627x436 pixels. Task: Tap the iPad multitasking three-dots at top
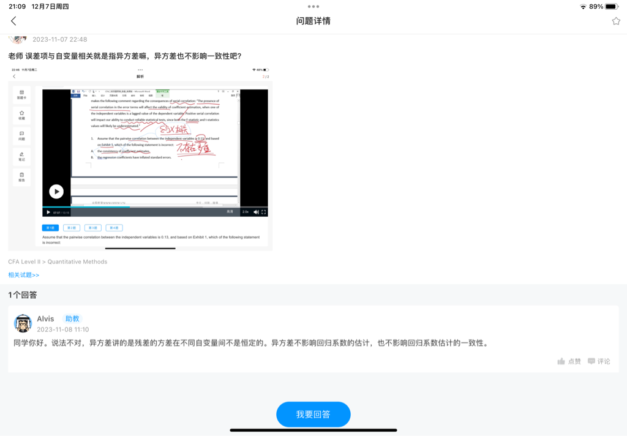313,6
